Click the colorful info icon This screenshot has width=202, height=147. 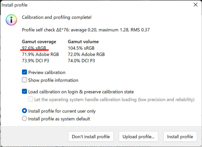coord(11,20)
